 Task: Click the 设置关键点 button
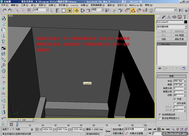point(118,133)
